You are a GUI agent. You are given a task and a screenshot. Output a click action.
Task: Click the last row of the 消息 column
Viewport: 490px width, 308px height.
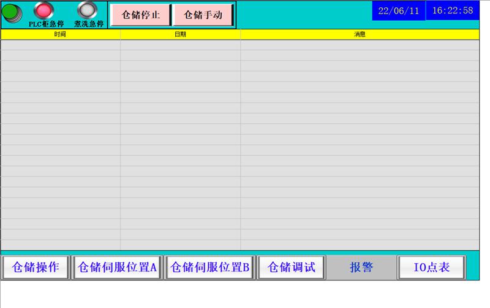pos(360,244)
